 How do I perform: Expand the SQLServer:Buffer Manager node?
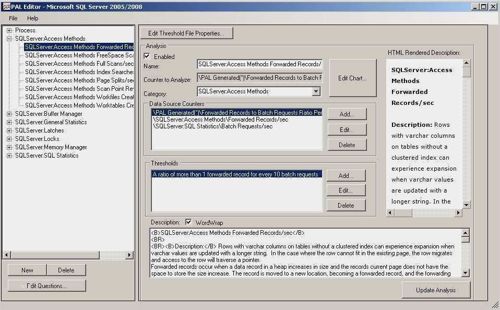pos(9,114)
